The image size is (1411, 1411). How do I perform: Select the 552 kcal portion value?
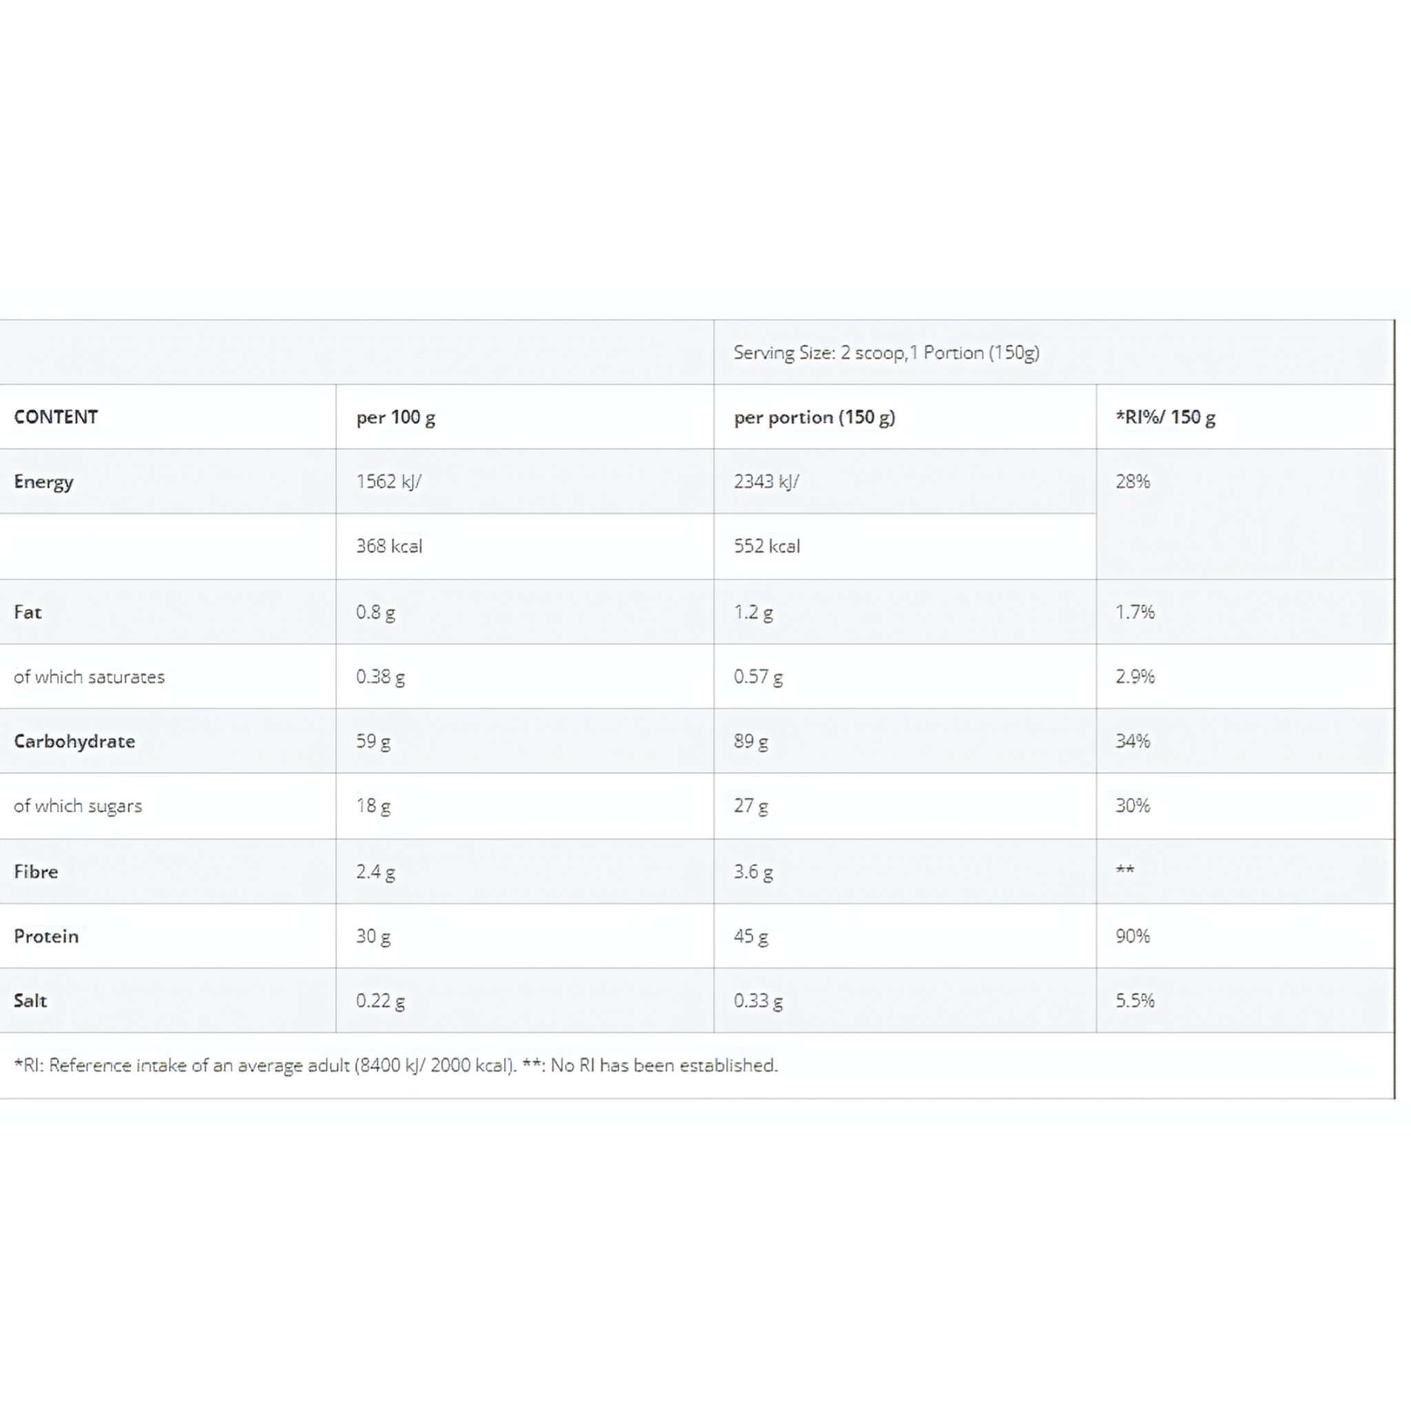pos(766,546)
